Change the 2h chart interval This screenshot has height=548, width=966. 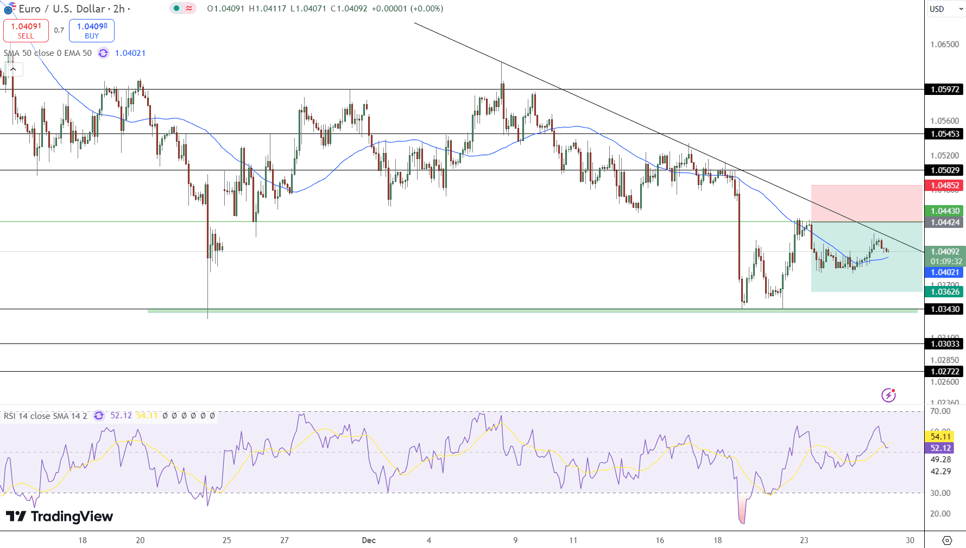(x=119, y=9)
